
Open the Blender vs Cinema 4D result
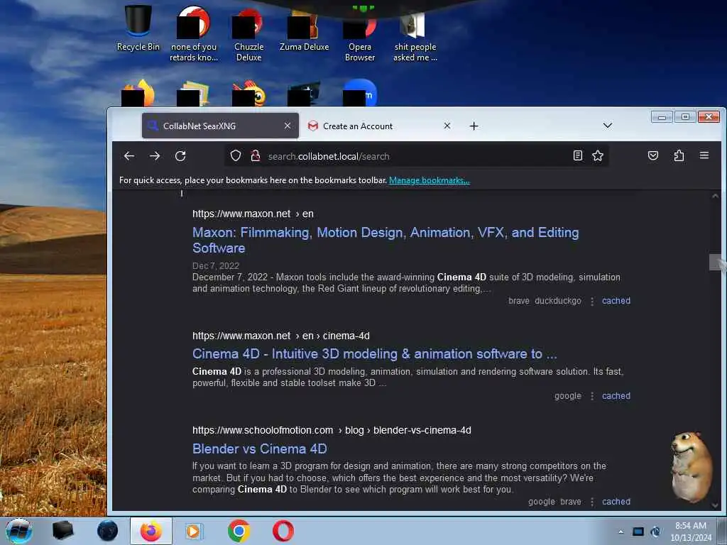[260, 449]
